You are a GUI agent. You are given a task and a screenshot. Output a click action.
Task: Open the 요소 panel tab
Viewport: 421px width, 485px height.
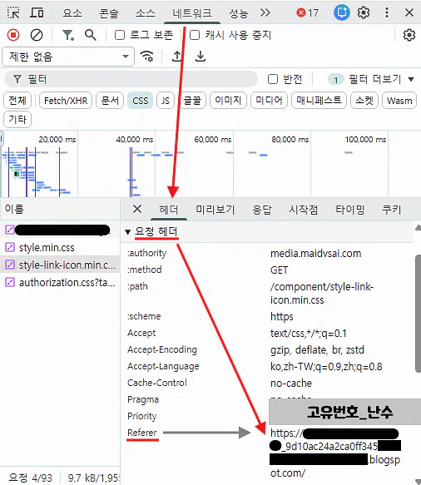click(72, 13)
